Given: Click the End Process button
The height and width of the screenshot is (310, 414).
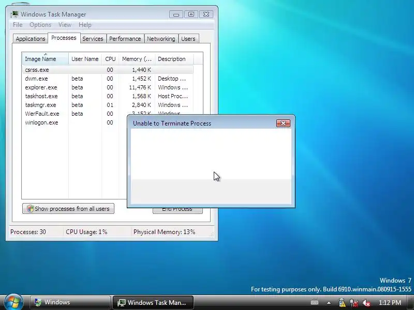Looking at the screenshot, I should [178, 210].
